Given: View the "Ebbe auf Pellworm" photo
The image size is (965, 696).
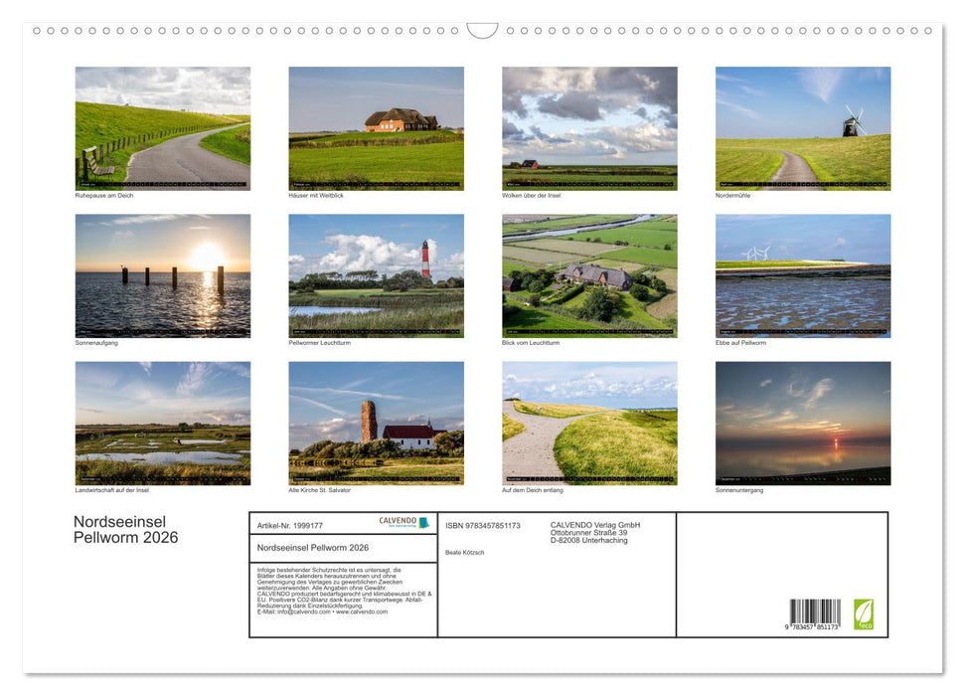Looking at the screenshot, I should pos(803,274).
